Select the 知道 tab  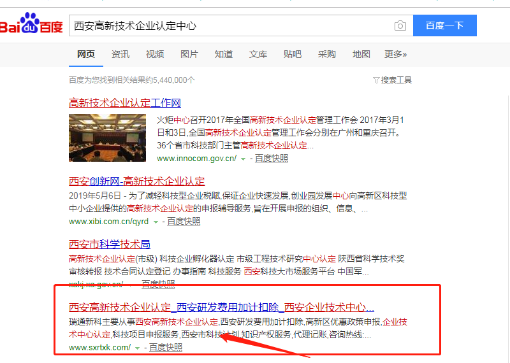(223, 54)
